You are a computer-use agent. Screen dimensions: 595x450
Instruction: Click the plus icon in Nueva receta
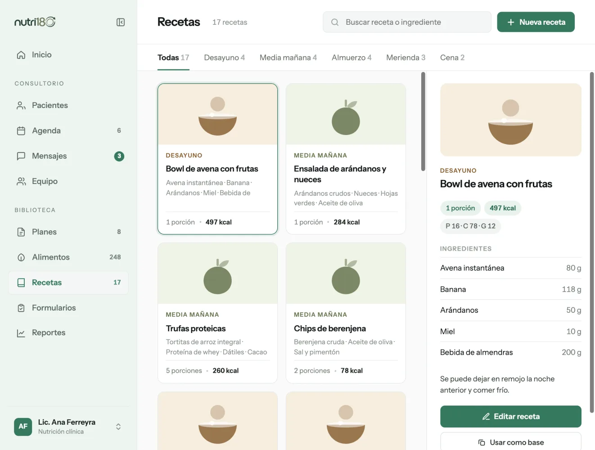[x=511, y=22]
